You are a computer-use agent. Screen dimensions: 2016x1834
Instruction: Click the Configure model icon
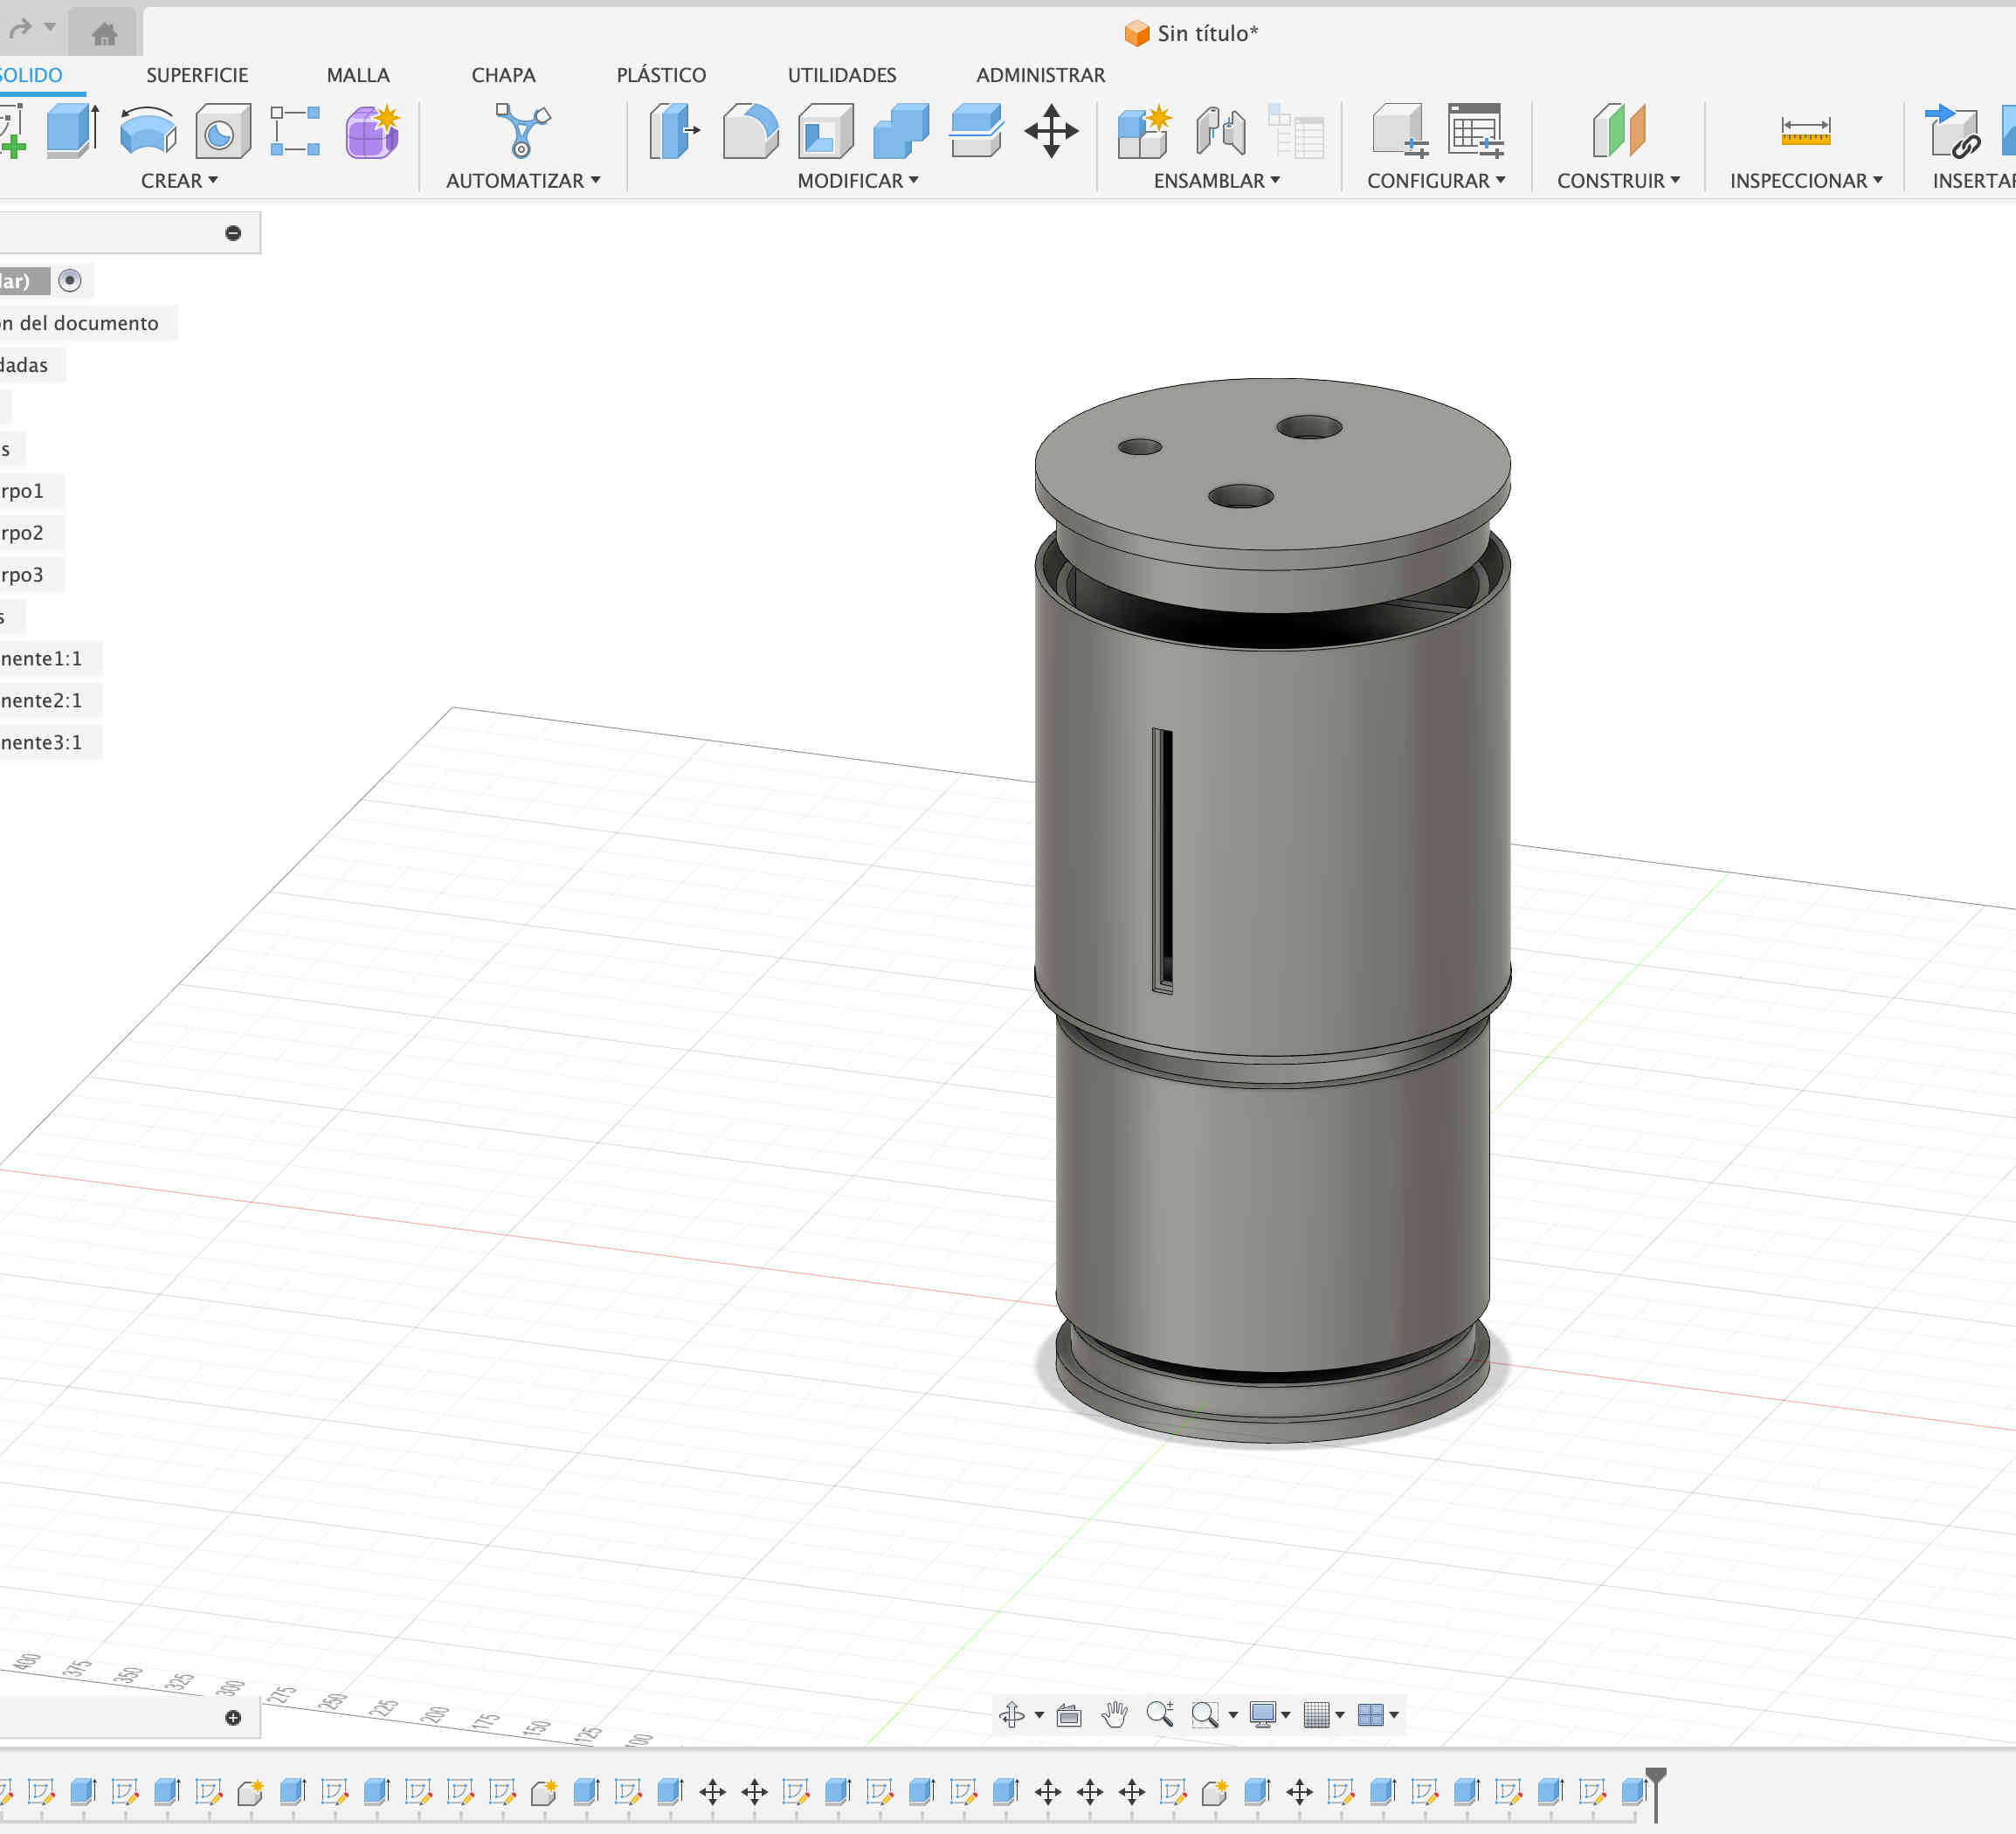(x=1399, y=131)
